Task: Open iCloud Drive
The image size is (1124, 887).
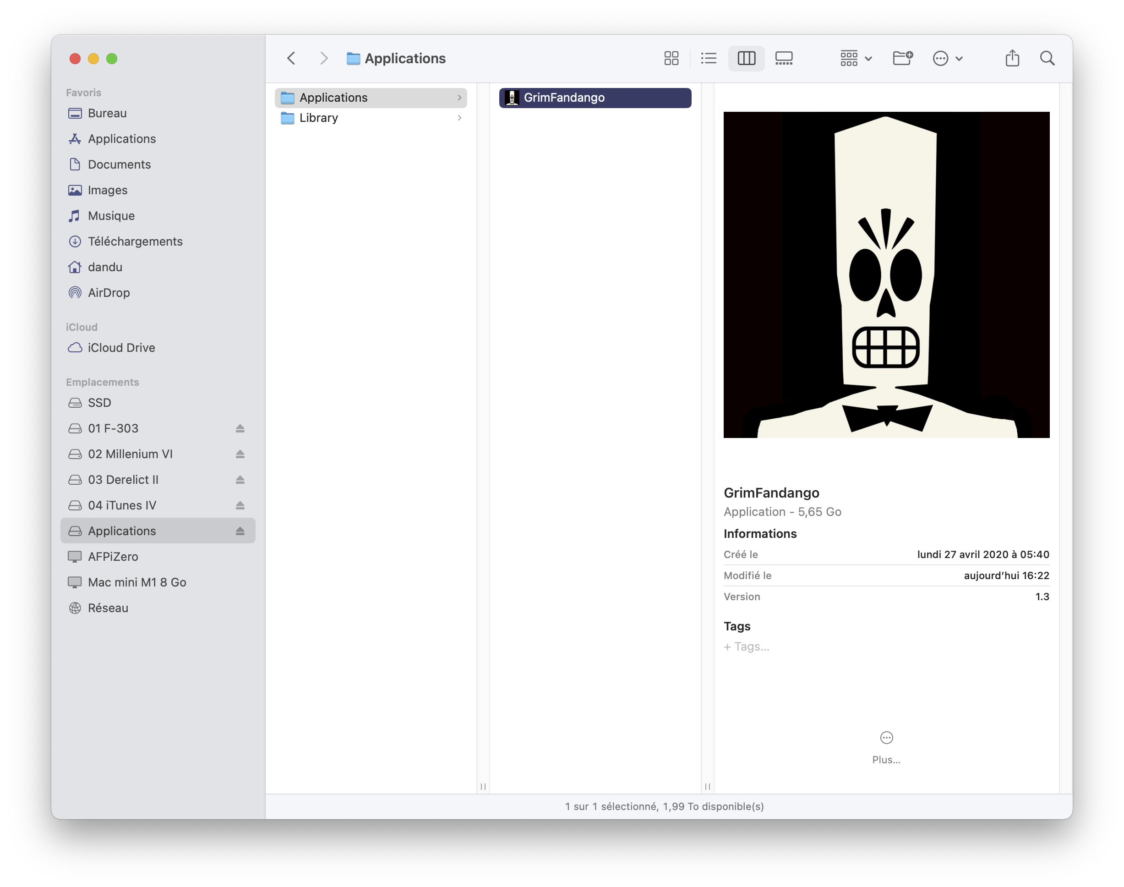Action: point(158,347)
